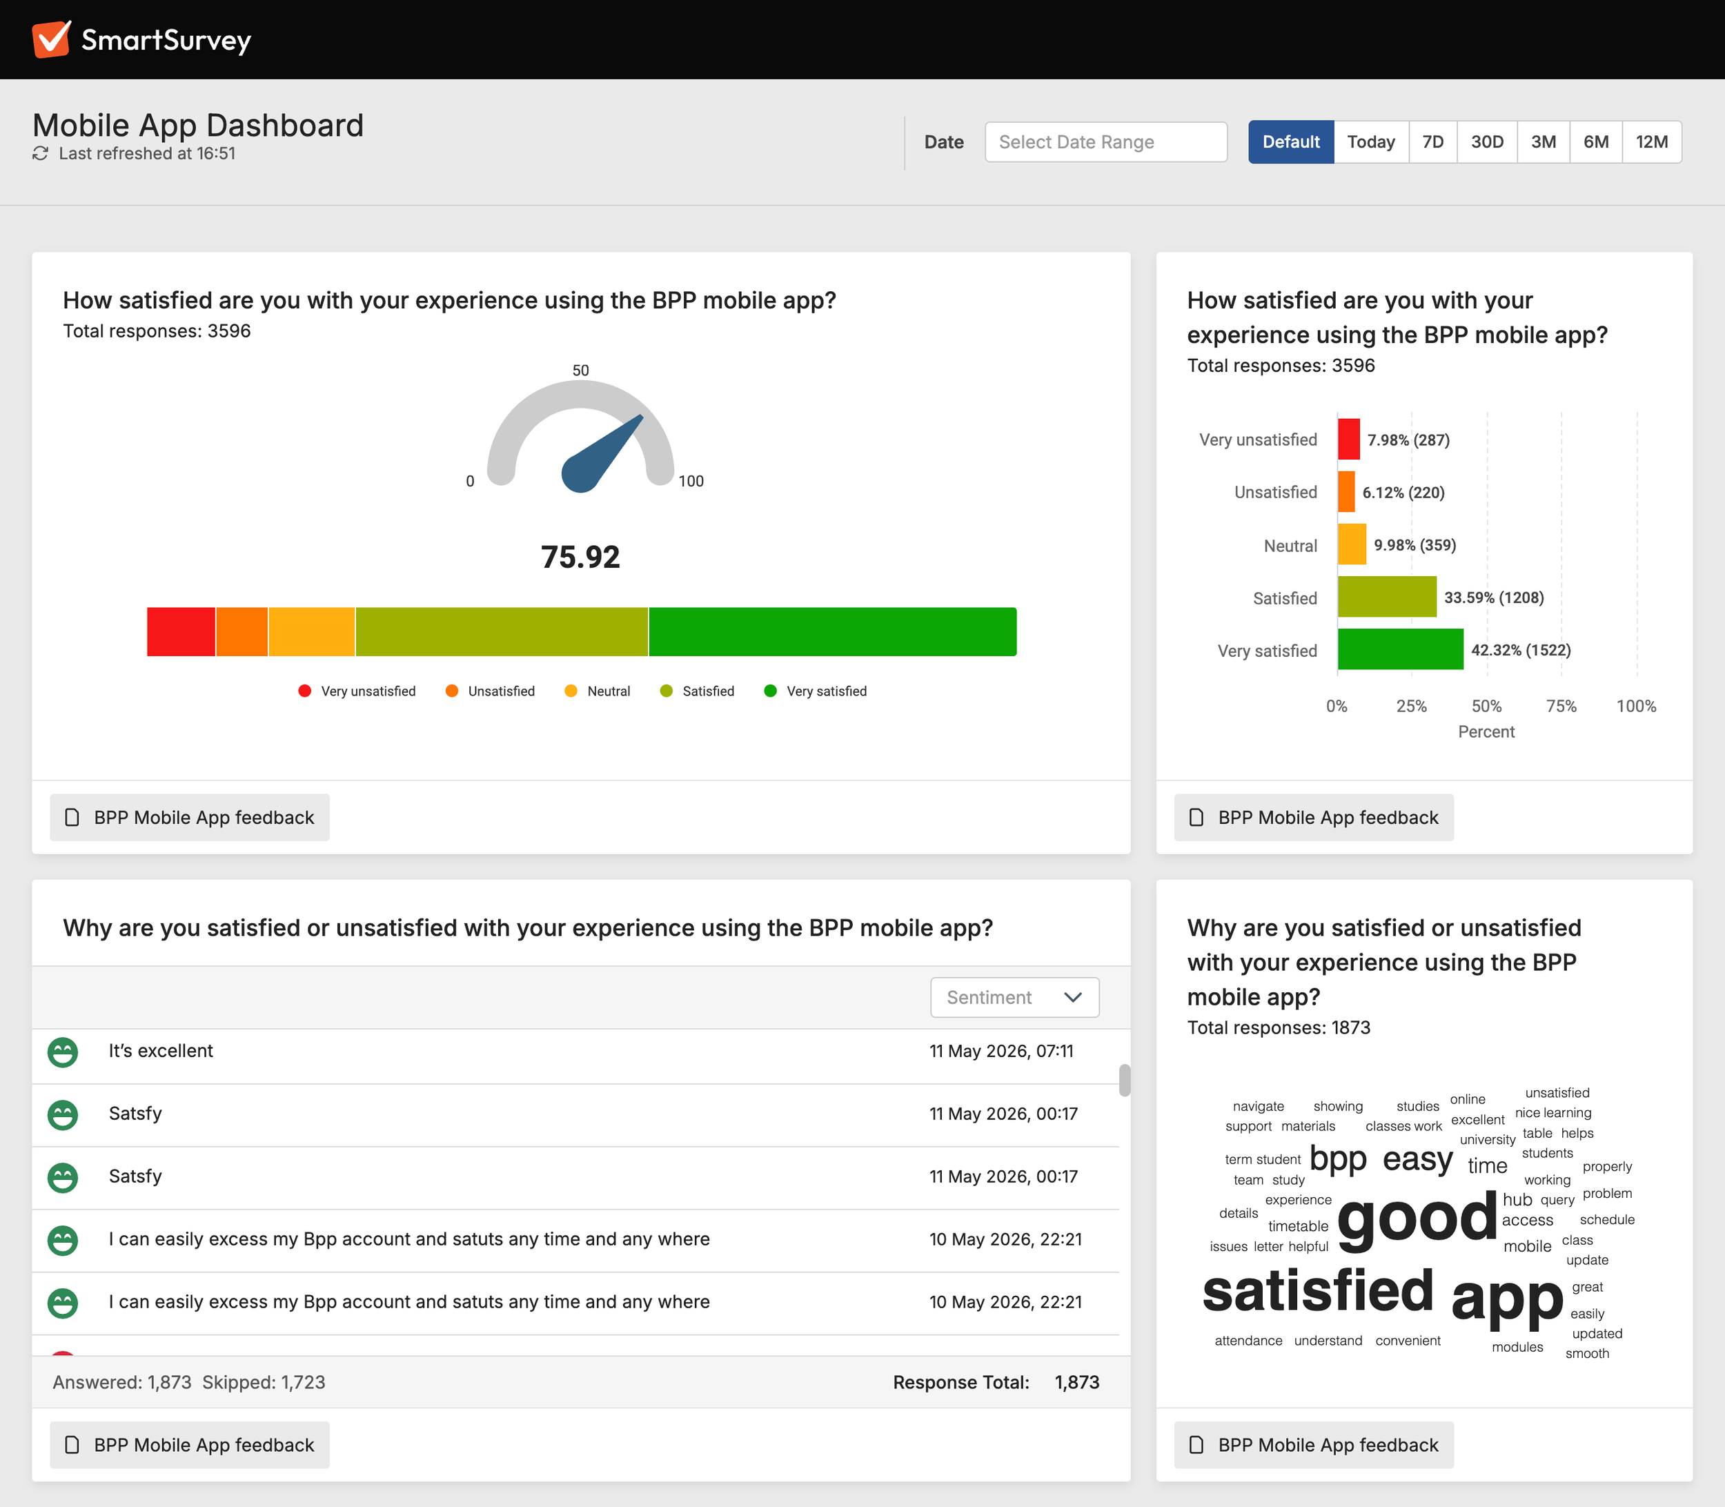
Task: Click '9.98% (359)' bar label
Action: (x=1414, y=545)
